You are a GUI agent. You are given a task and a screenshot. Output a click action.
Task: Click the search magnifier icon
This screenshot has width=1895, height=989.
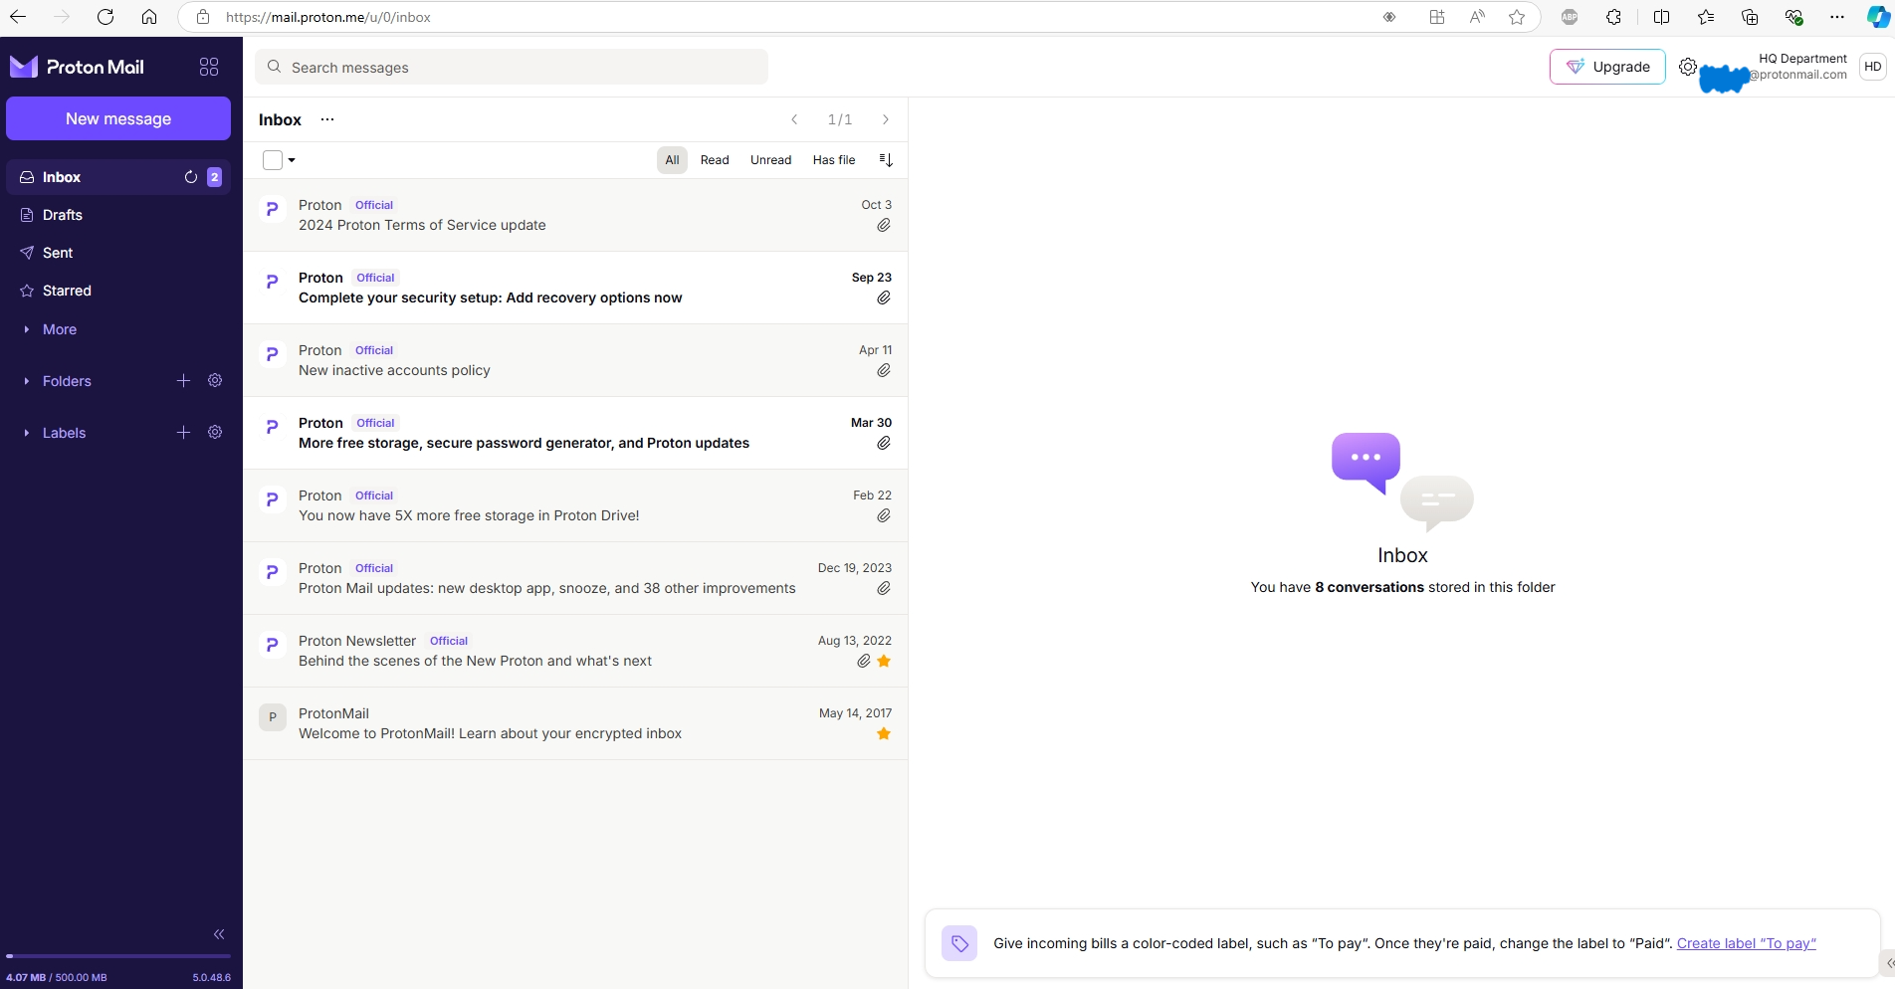coord(274,67)
